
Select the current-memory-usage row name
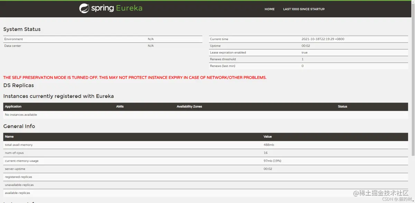[x=22, y=161]
